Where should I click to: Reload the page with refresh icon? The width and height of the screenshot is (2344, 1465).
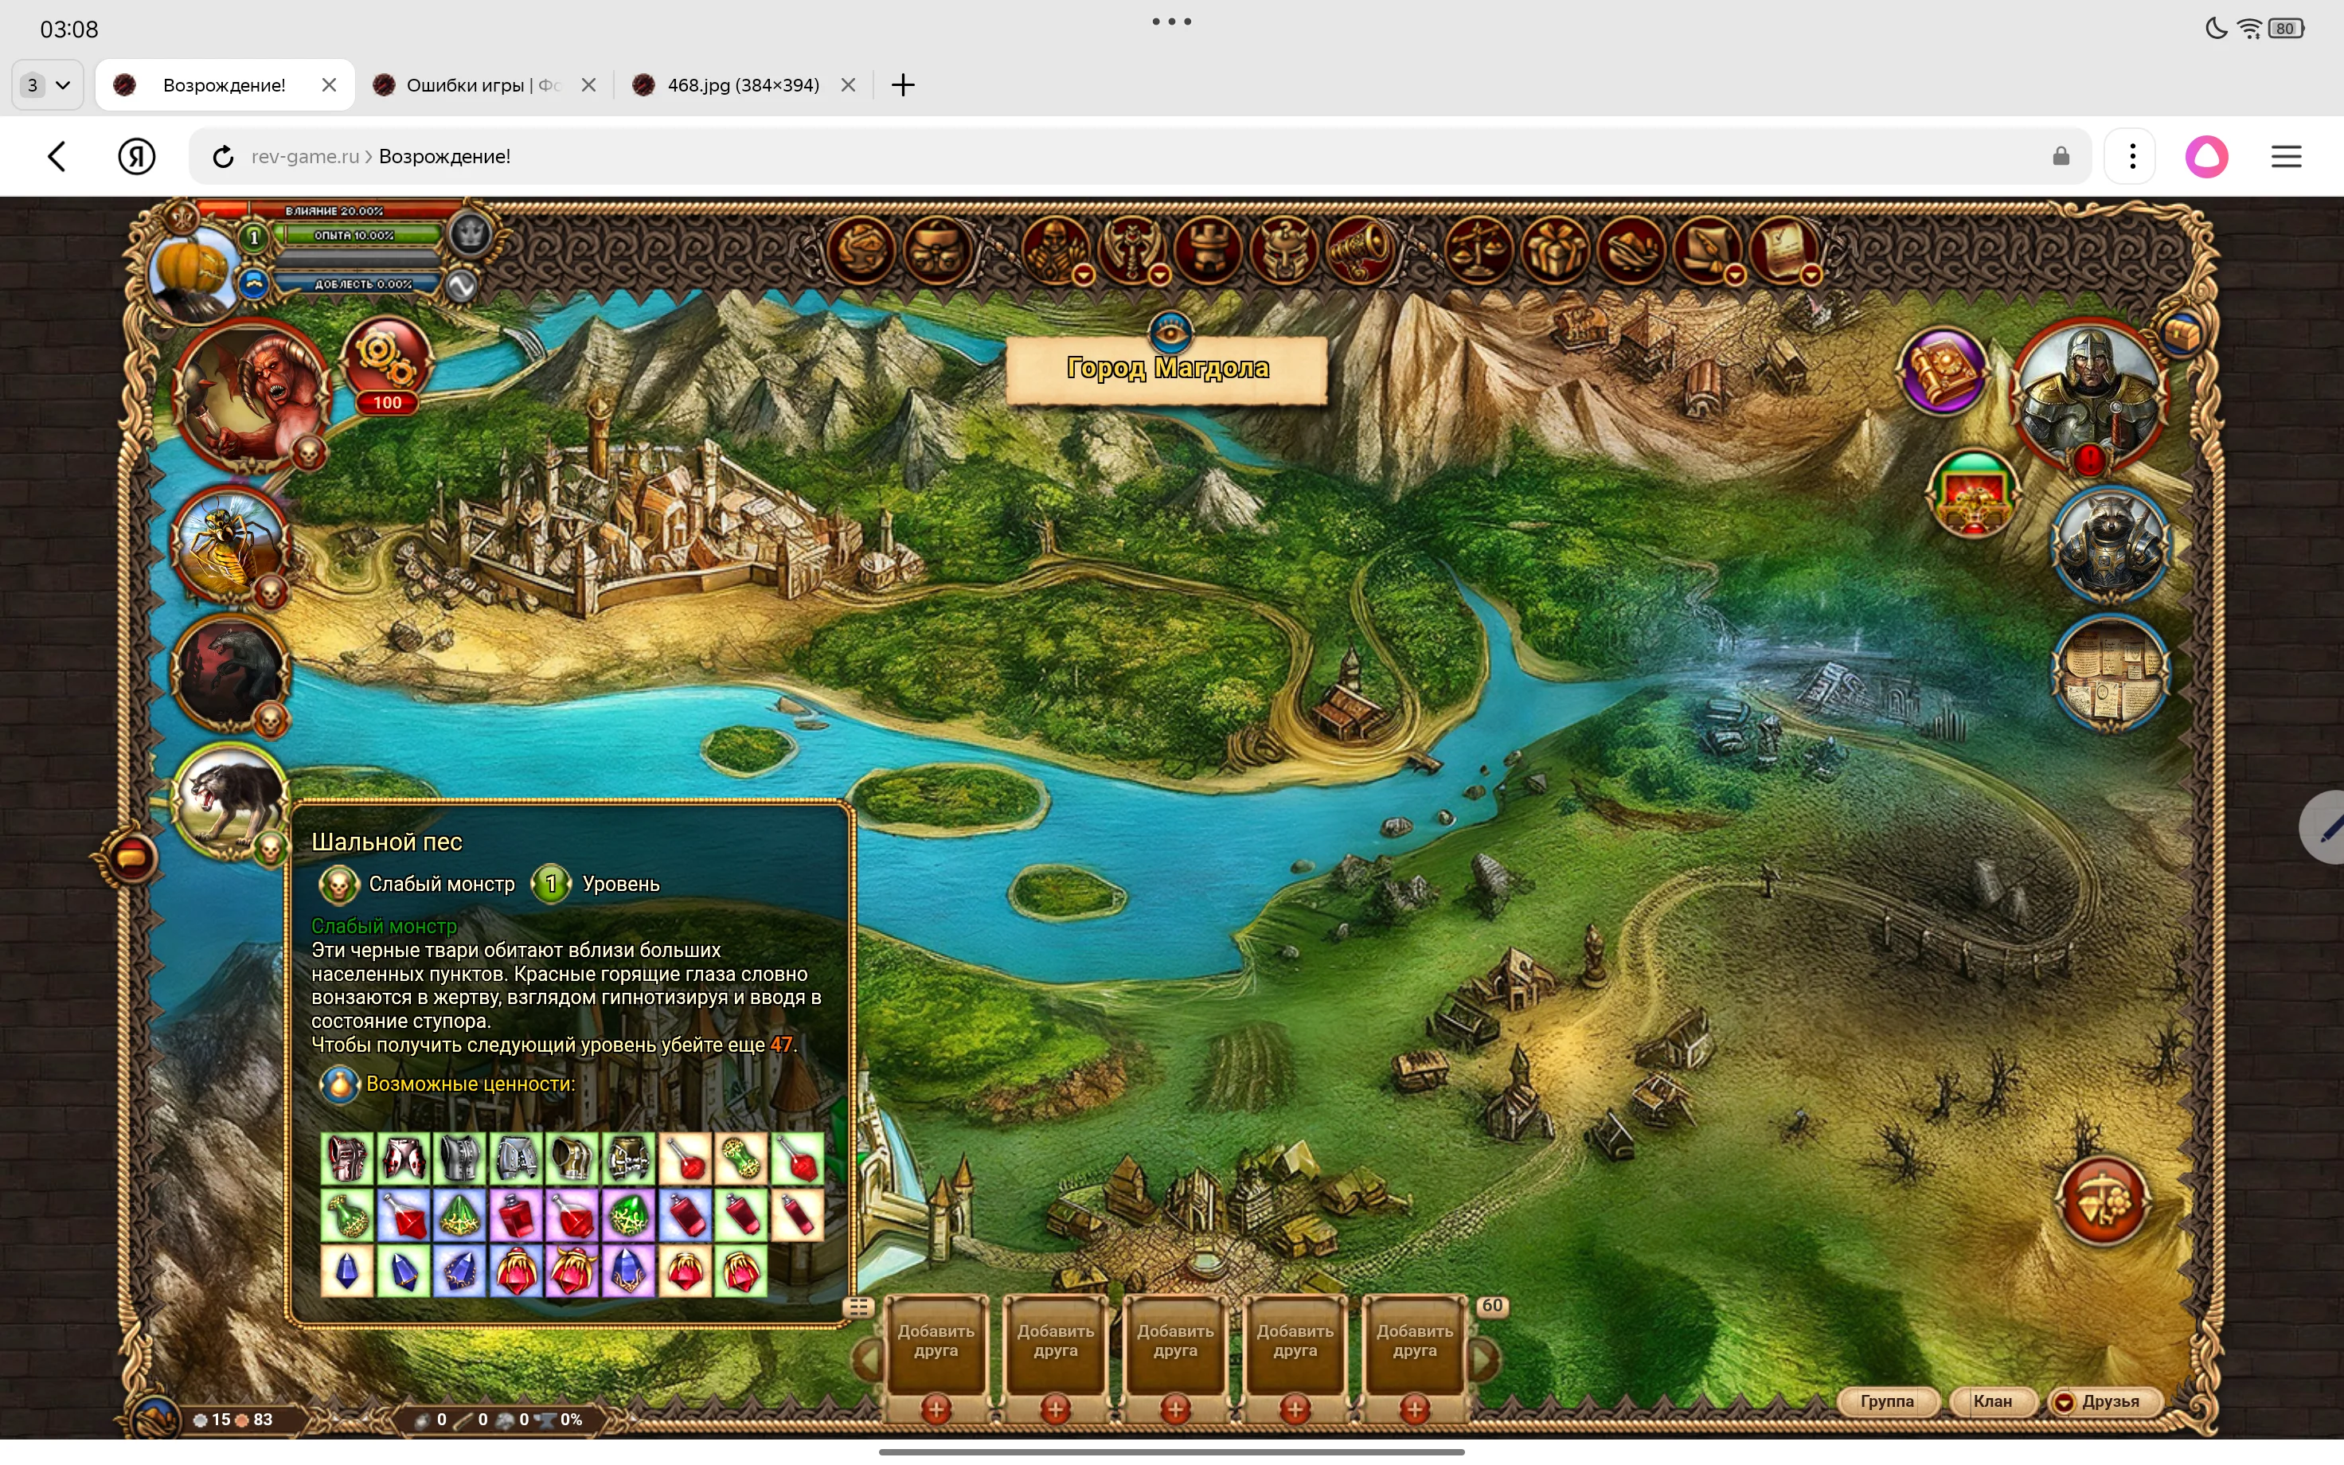(223, 157)
